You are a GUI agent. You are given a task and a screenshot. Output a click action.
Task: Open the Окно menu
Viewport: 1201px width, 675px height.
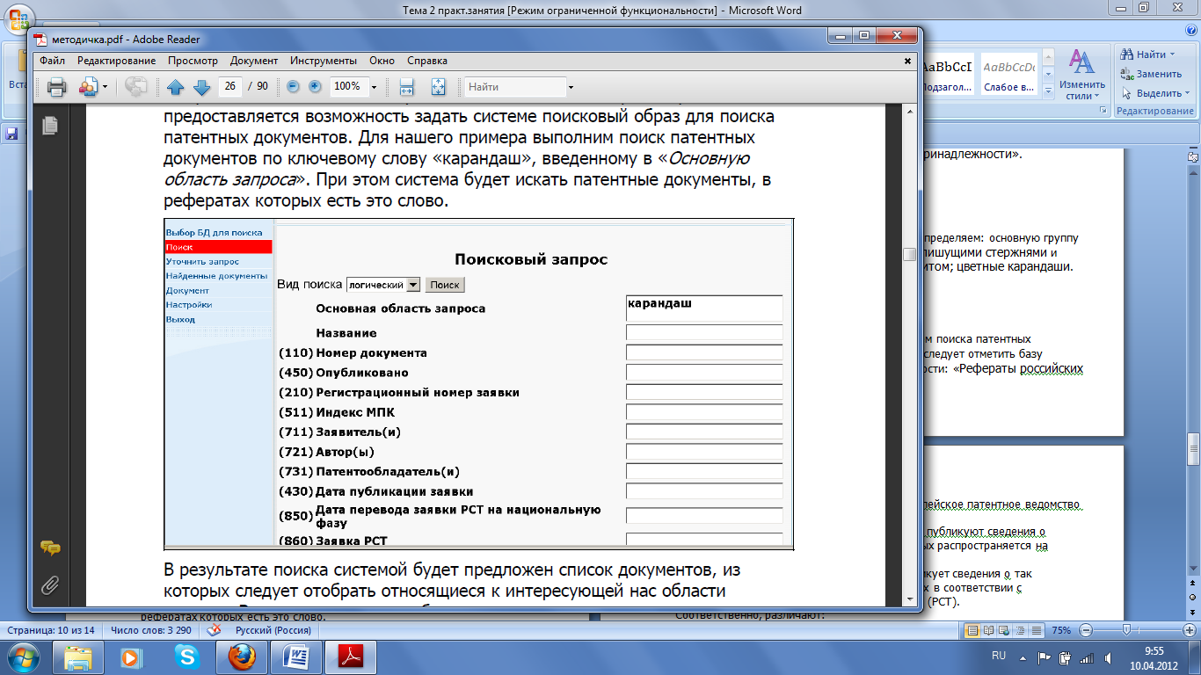coord(382,61)
